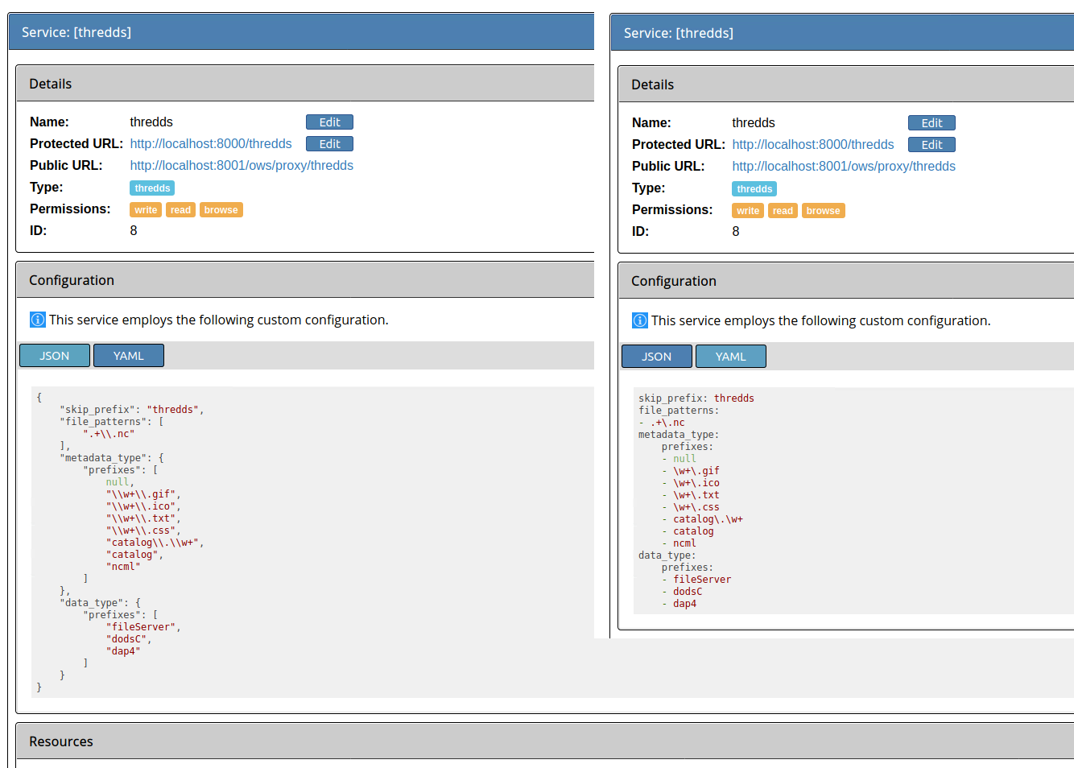Click the left Configuration section header

point(305,280)
